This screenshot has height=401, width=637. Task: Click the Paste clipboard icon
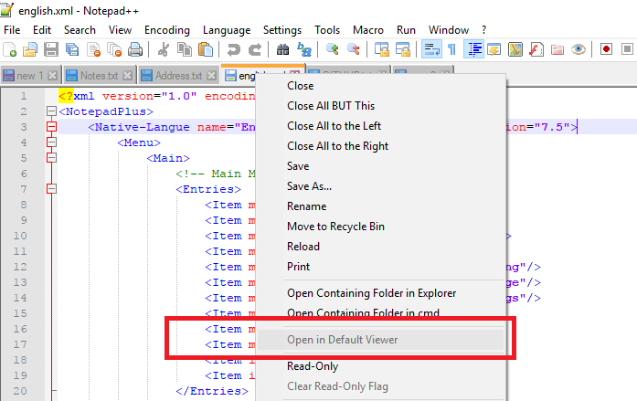click(206, 49)
